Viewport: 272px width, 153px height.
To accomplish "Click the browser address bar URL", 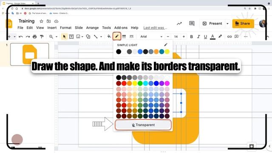I will pyautogui.click(x=78, y=8).
